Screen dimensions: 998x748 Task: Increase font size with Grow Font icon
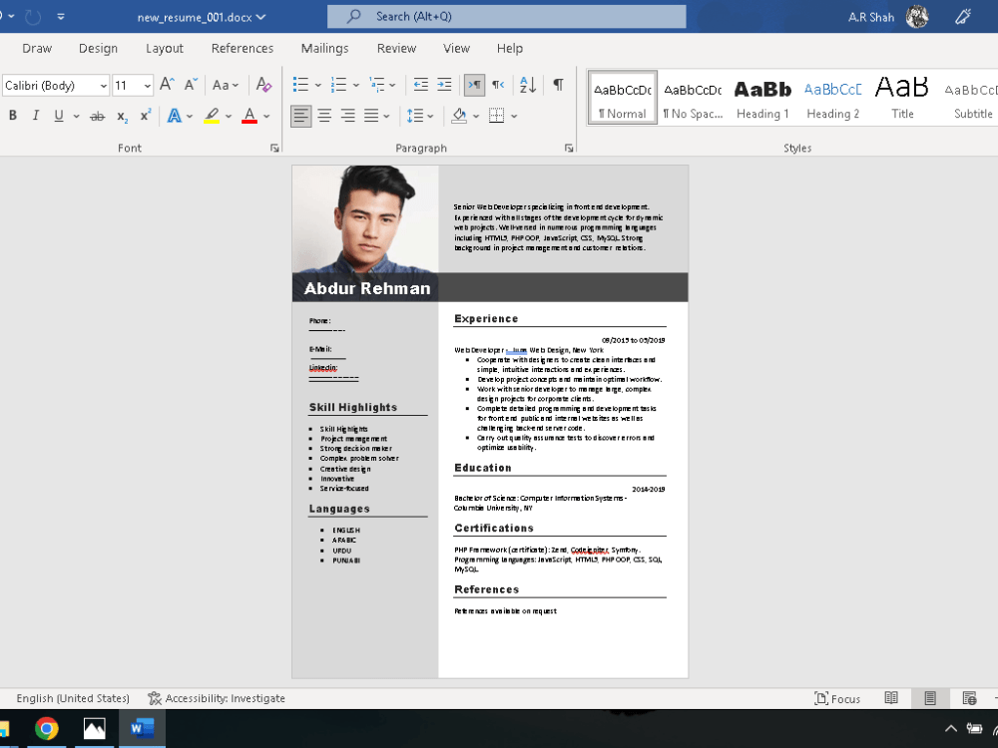pyautogui.click(x=167, y=85)
